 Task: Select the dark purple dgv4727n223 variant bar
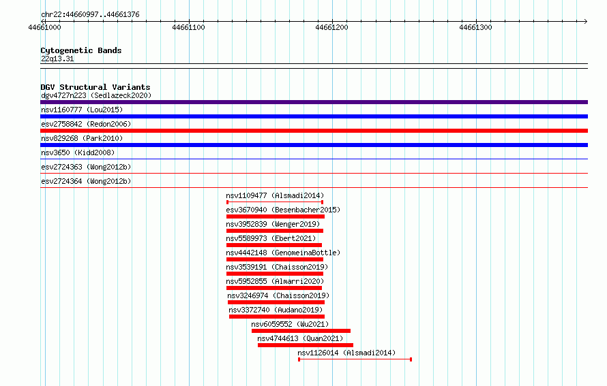pos(314,102)
